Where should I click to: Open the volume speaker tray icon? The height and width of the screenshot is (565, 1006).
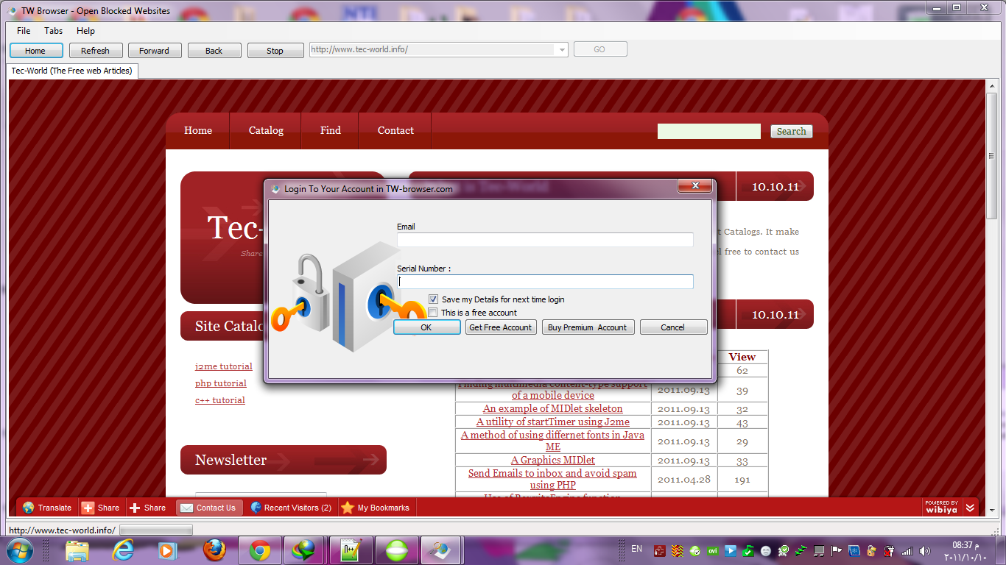tap(925, 551)
